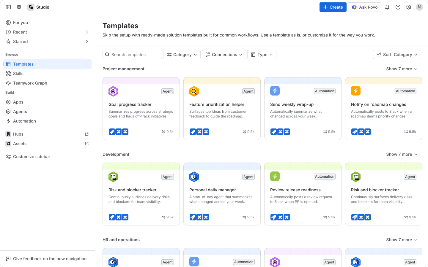This screenshot has width=428, height=267.
Task: Click the Templates page heading
Action: click(120, 26)
